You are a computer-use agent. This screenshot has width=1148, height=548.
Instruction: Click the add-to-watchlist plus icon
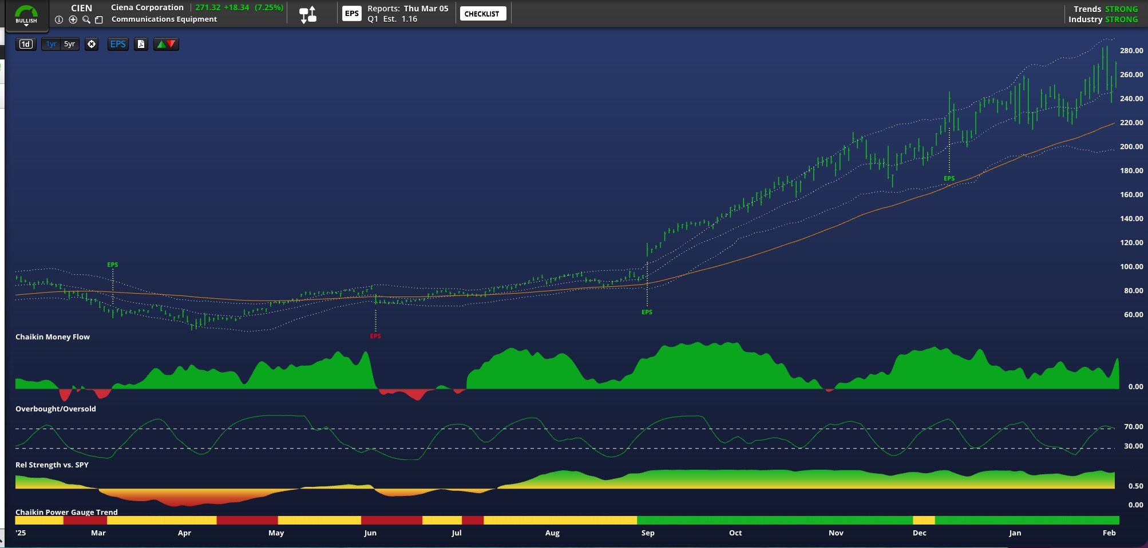pyautogui.click(x=73, y=19)
